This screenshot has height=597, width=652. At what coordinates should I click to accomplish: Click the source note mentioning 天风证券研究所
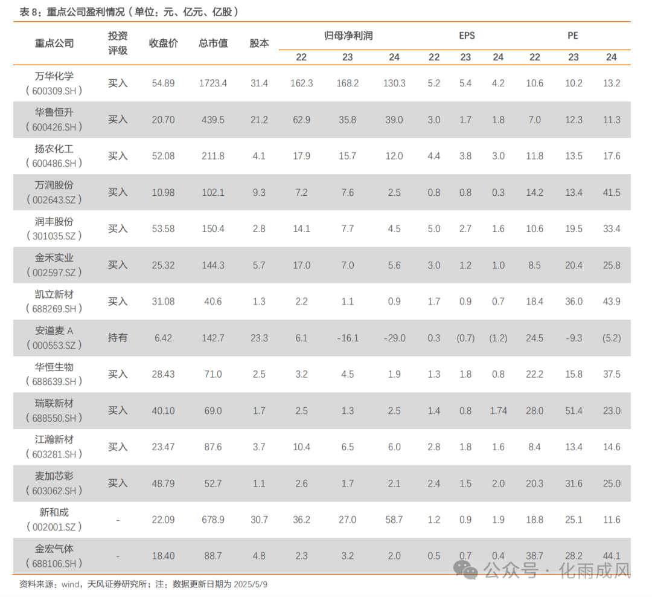144,584
